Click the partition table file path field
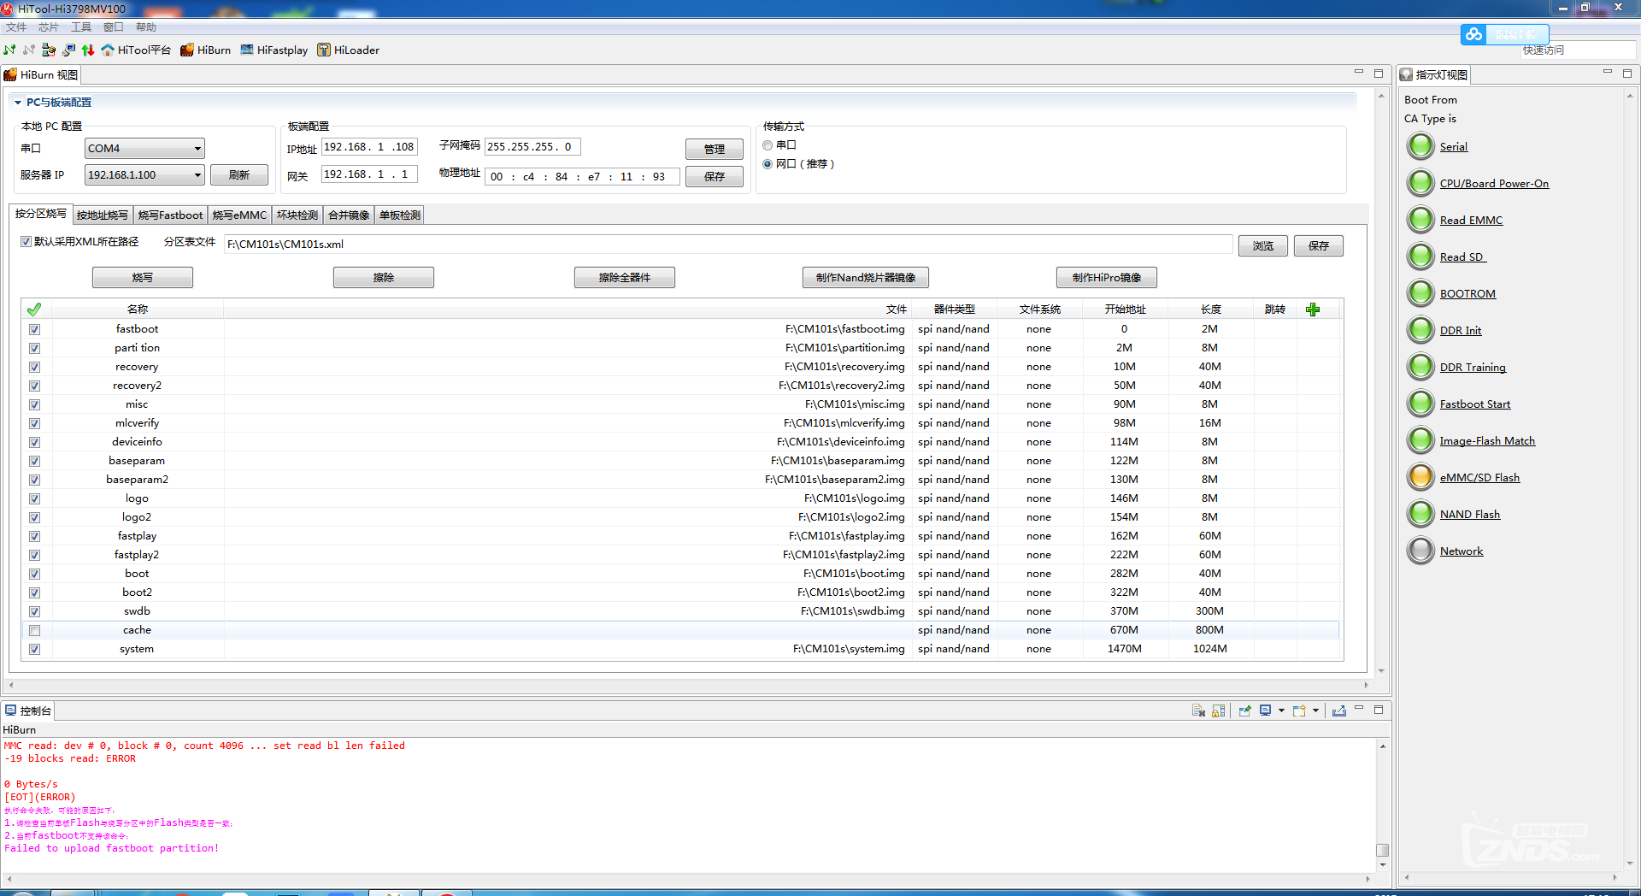The width and height of the screenshot is (1641, 896). tap(728, 244)
